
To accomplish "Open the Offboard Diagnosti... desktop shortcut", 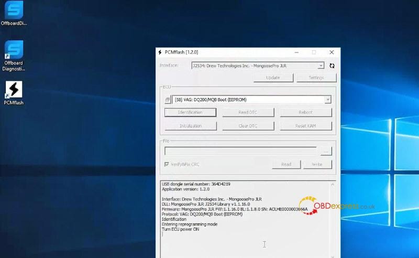I will pos(14,56).
